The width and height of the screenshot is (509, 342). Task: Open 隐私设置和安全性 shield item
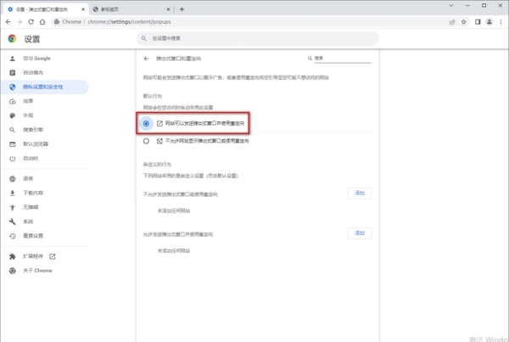click(45, 87)
